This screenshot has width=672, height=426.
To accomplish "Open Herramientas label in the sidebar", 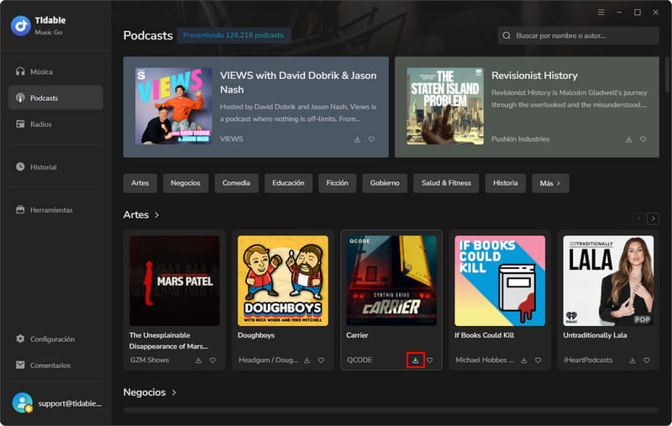I will pyautogui.click(x=51, y=210).
